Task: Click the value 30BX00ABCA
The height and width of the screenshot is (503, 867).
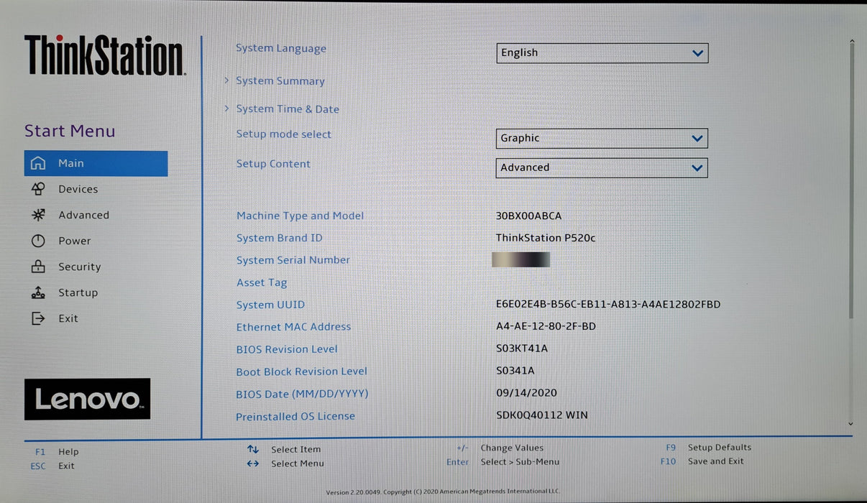Action: [x=528, y=216]
